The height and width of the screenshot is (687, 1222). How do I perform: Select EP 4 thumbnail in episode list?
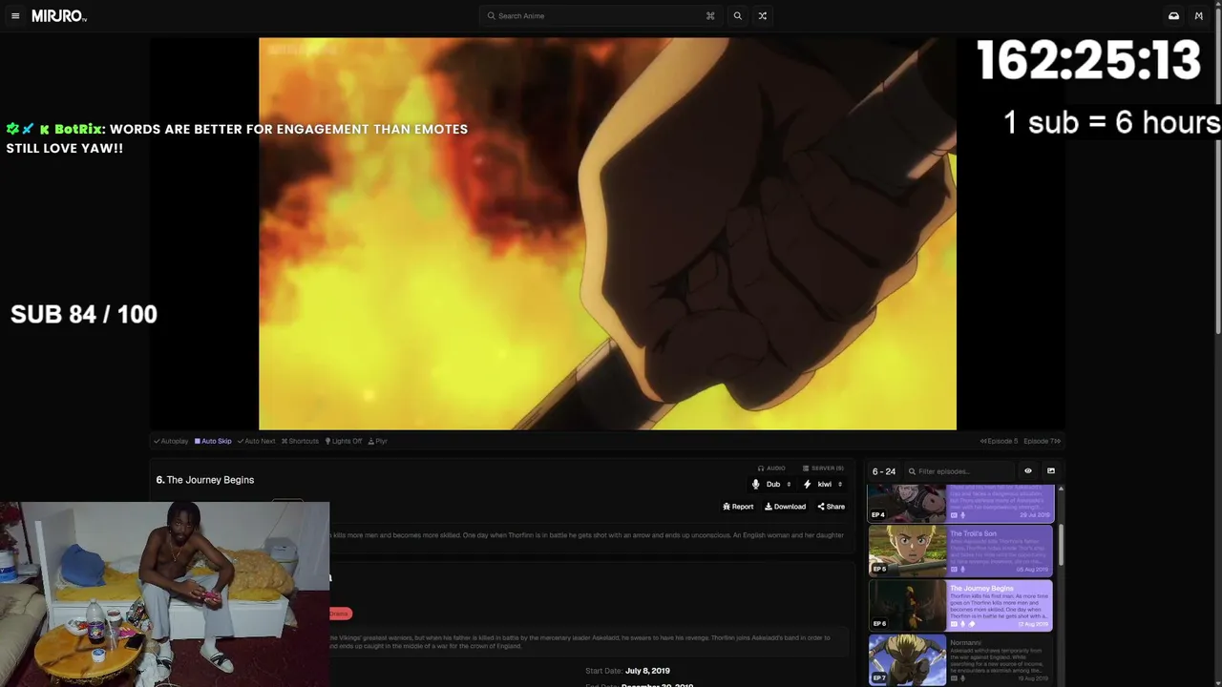[907, 503]
